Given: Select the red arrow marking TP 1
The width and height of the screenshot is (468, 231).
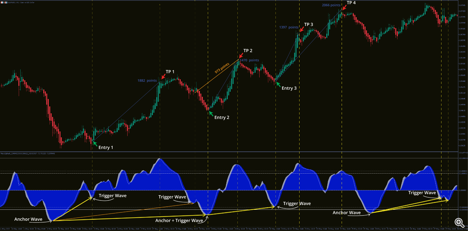Looking at the screenshot, I should 163,77.
